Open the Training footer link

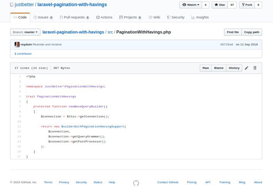(x=224, y=182)
